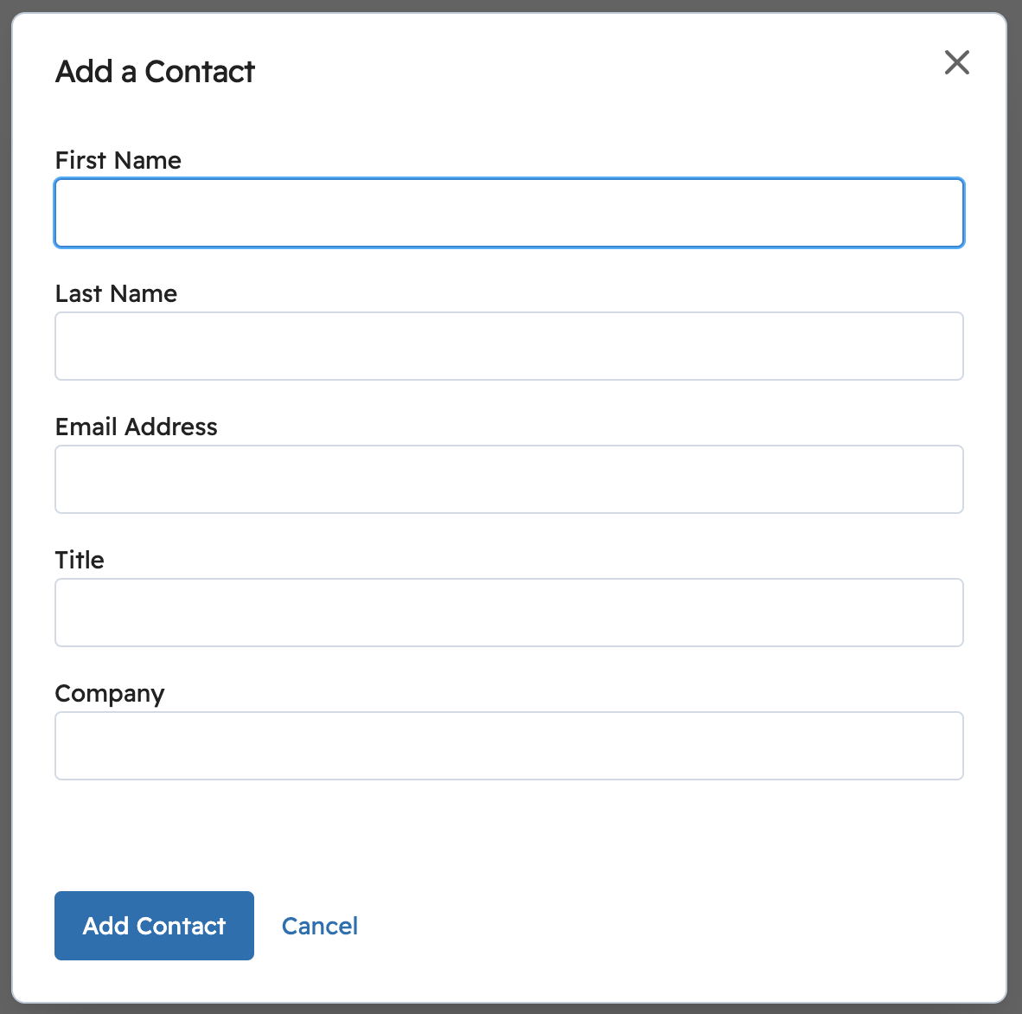Submit the form with the blue button
The image size is (1022, 1014).
click(x=154, y=926)
